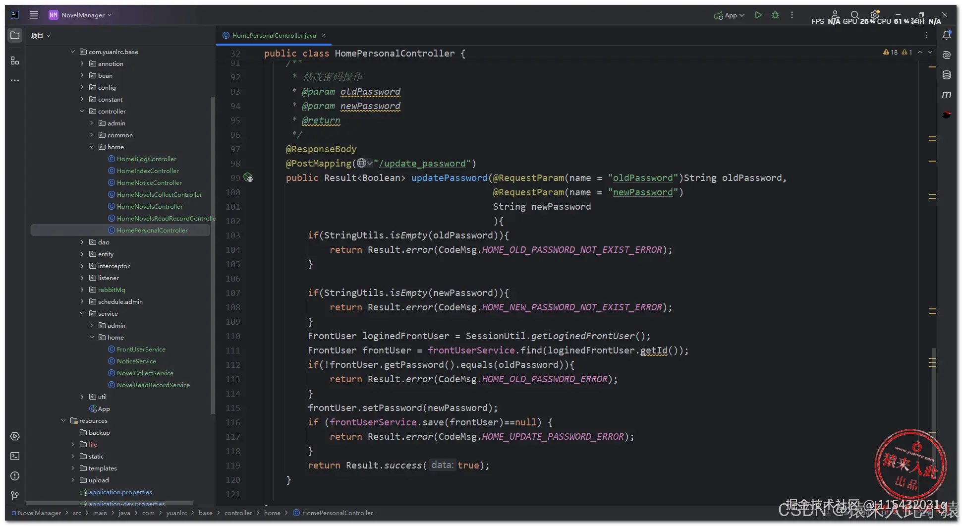Open IDE settings gear
This screenshot has height=526, width=962.
pyautogui.click(x=875, y=14)
